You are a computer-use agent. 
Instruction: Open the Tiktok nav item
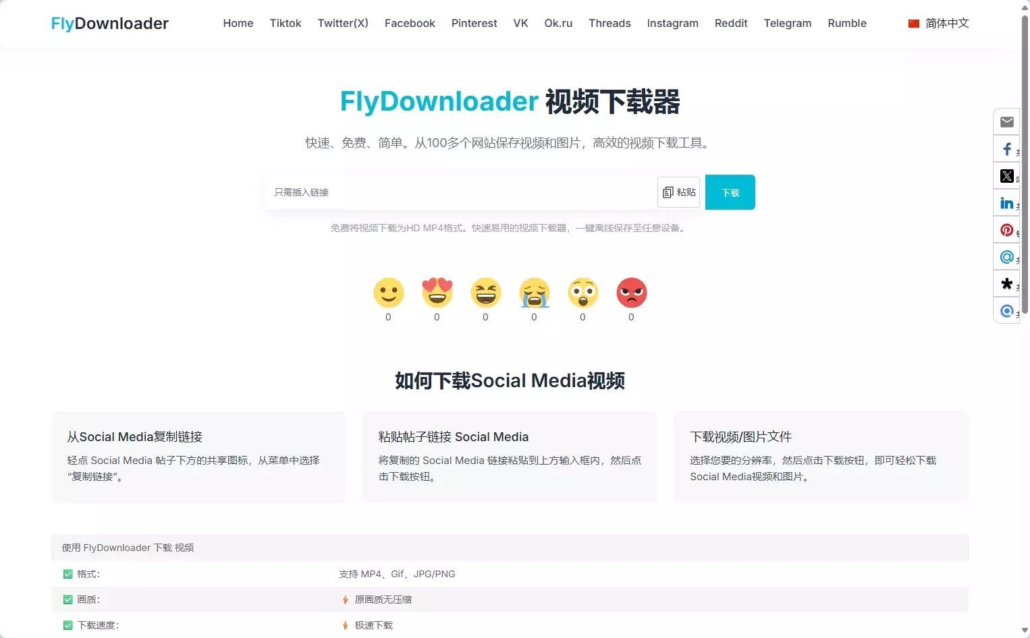pos(286,24)
